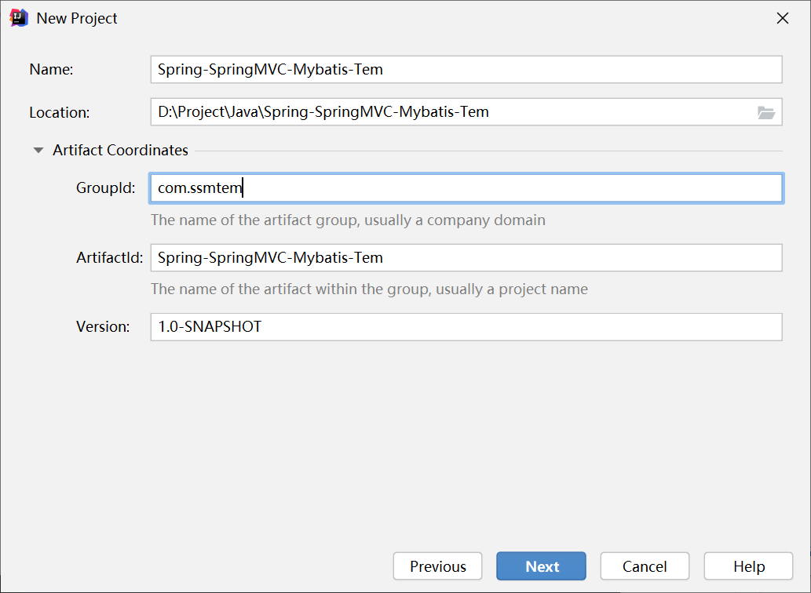
Task: Go to the Previous step
Action: click(437, 566)
